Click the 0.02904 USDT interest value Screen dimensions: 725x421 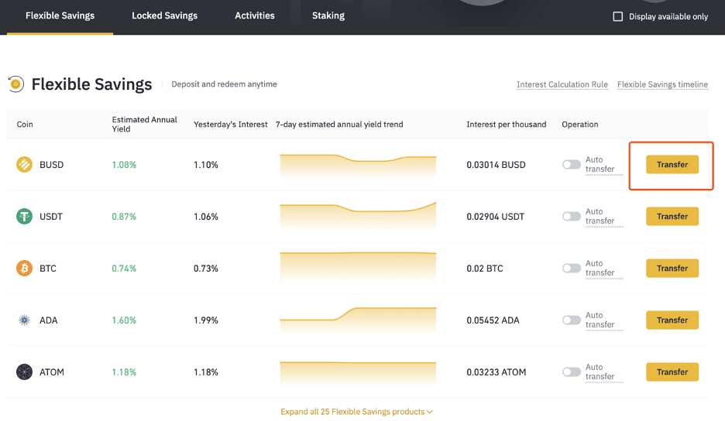tap(495, 216)
